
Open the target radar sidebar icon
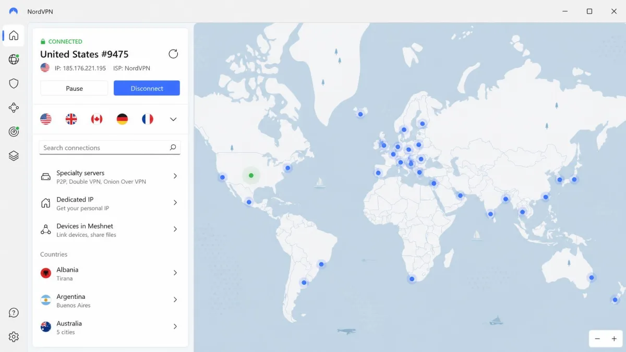pyautogui.click(x=14, y=131)
